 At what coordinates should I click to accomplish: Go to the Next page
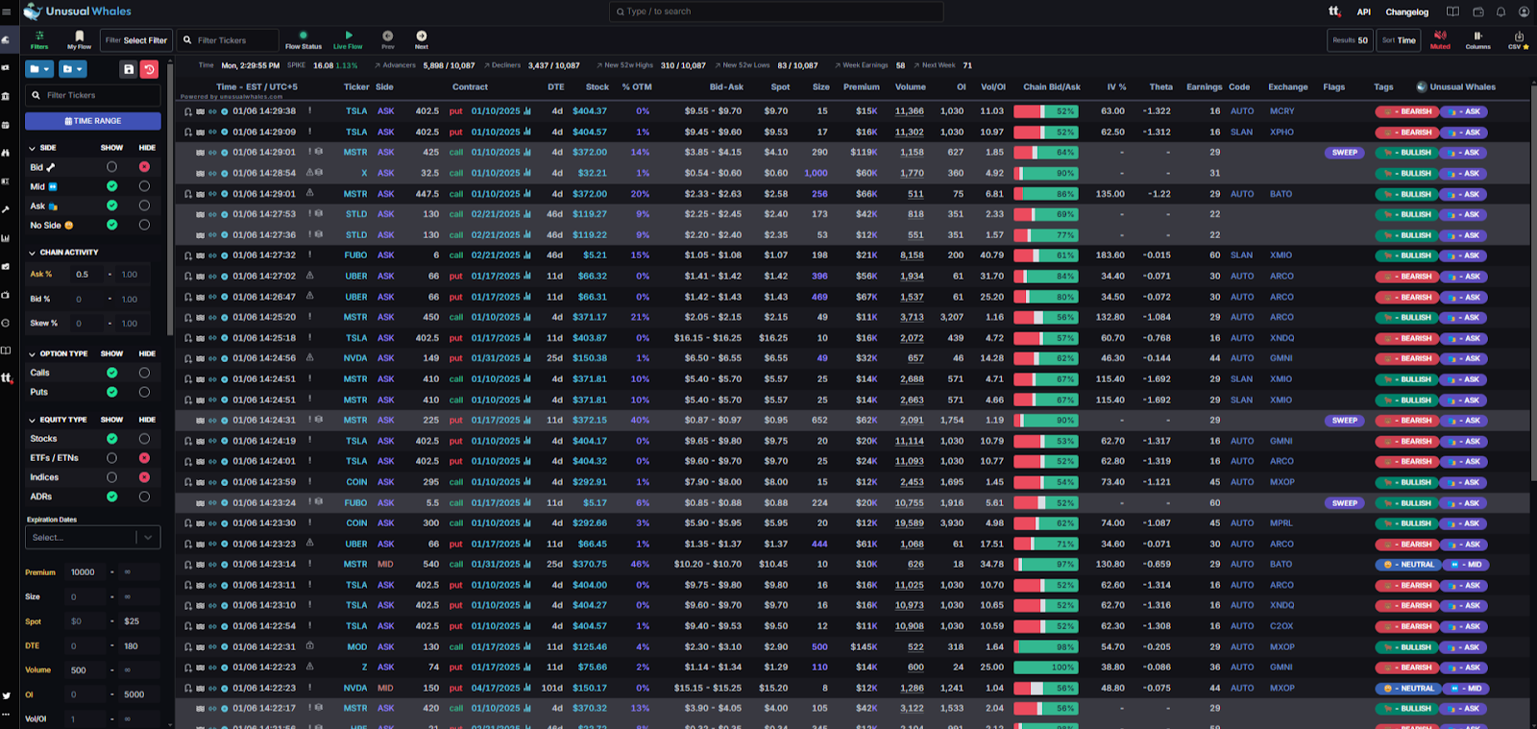tap(422, 39)
